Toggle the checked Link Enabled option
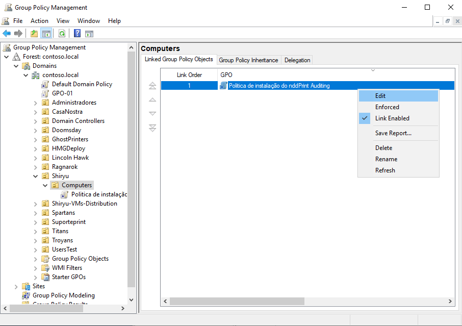 point(392,118)
